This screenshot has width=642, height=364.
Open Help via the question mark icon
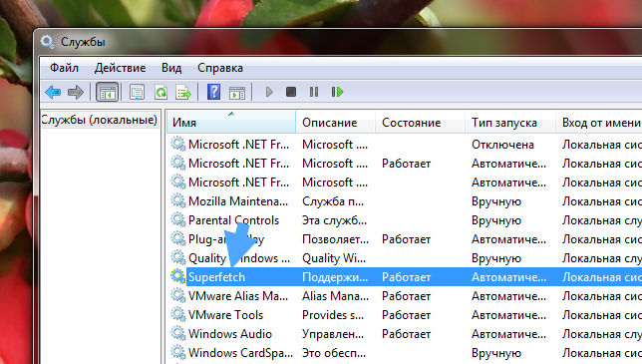tap(213, 92)
